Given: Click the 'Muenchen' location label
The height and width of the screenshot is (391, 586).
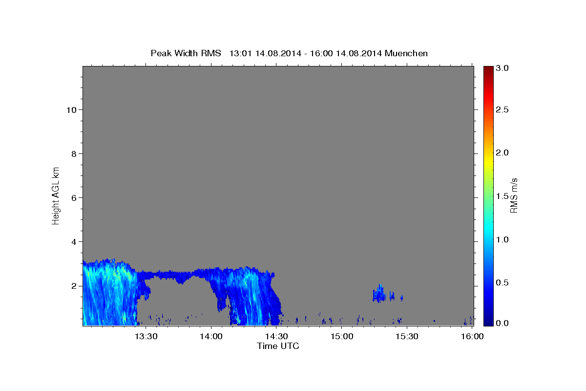Looking at the screenshot, I should click(406, 53).
